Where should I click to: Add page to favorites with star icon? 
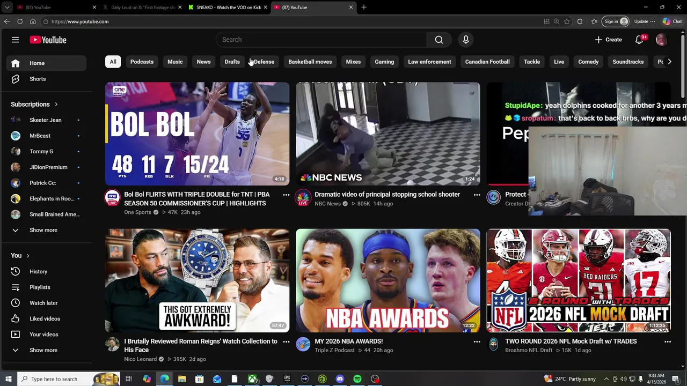point(567,21)
